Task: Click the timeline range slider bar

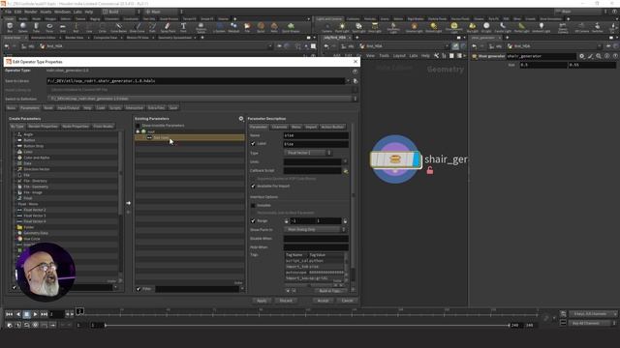Action: (307, 325)
